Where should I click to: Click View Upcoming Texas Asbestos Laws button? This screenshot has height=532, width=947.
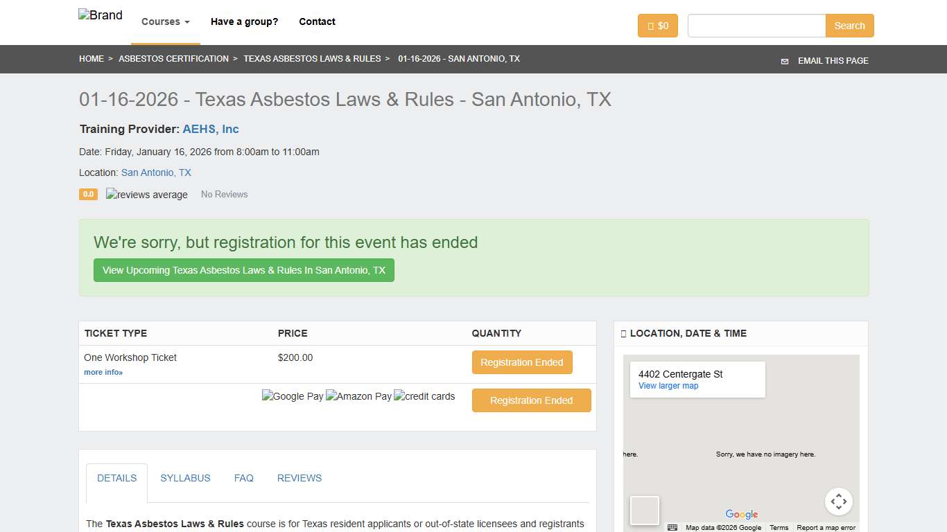tap(244, 270)
